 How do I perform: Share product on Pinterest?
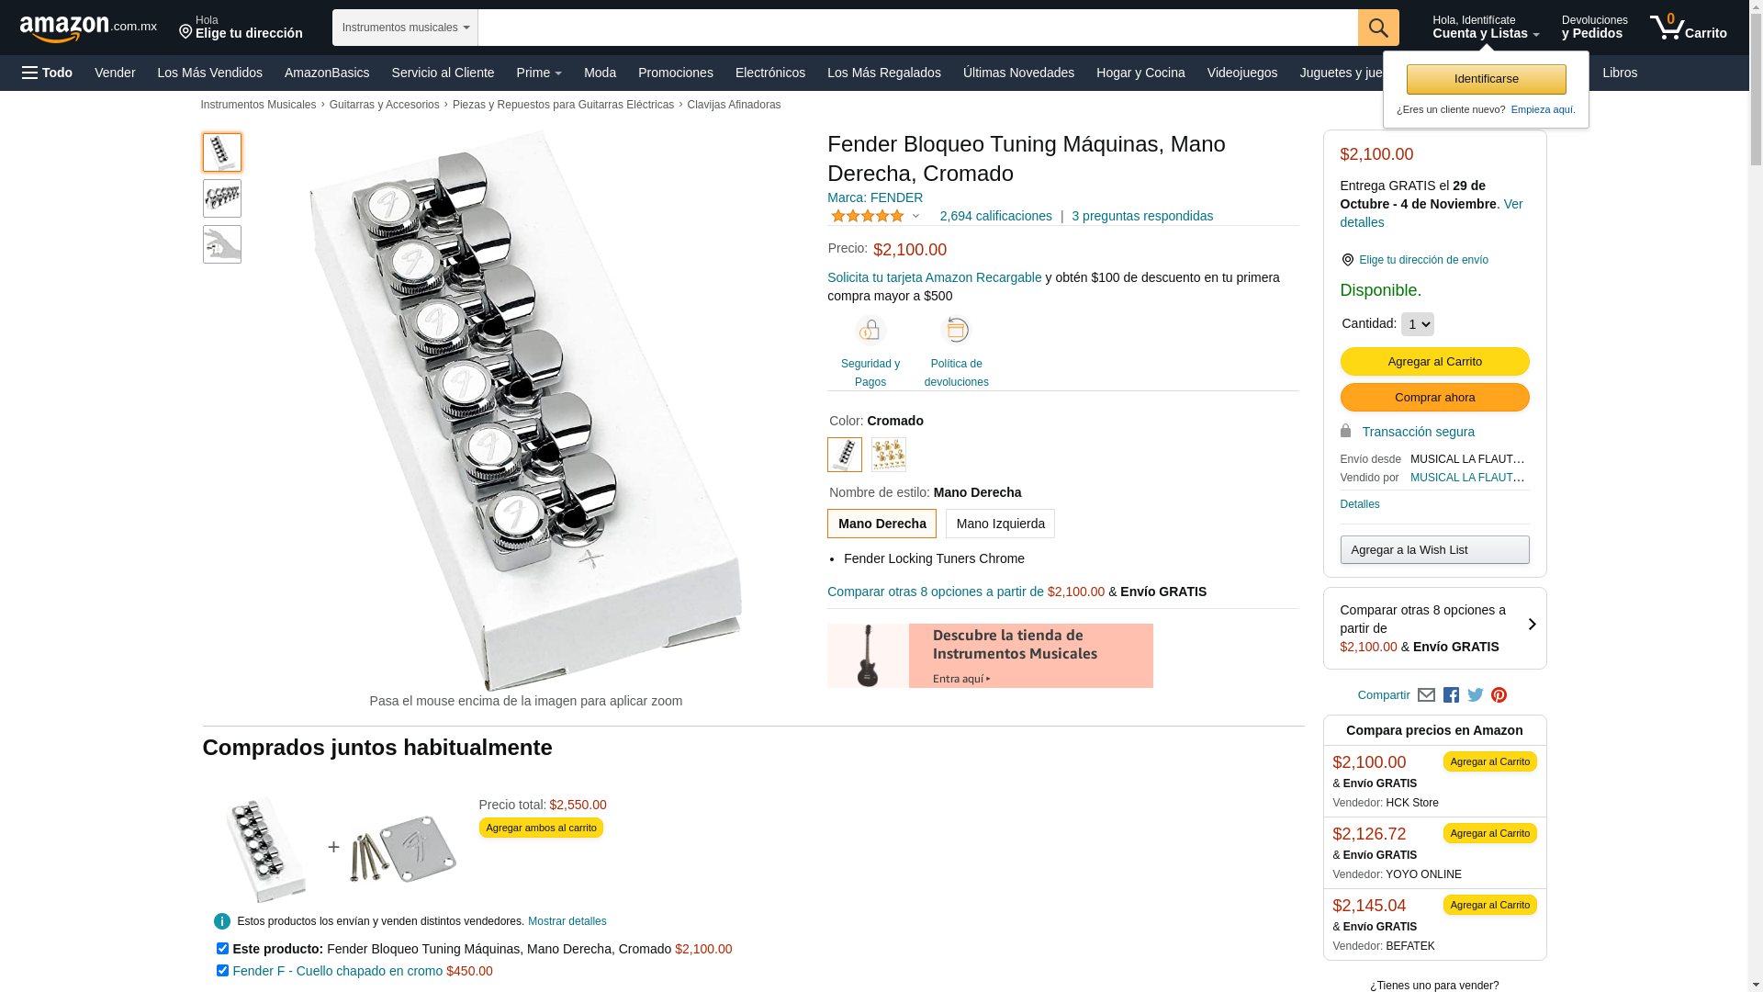click(x=1499, y=695)
